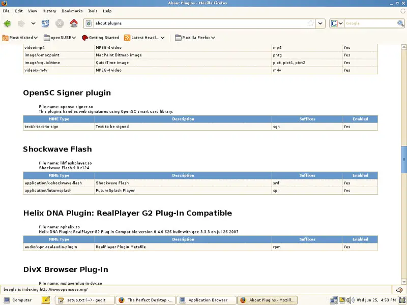The width and height of the screenshot is (407, 305).
Task: Click the audio/x-pn-realaudio-plugin MIME cell
Action: pyautogui.click(x=59, y=247)
